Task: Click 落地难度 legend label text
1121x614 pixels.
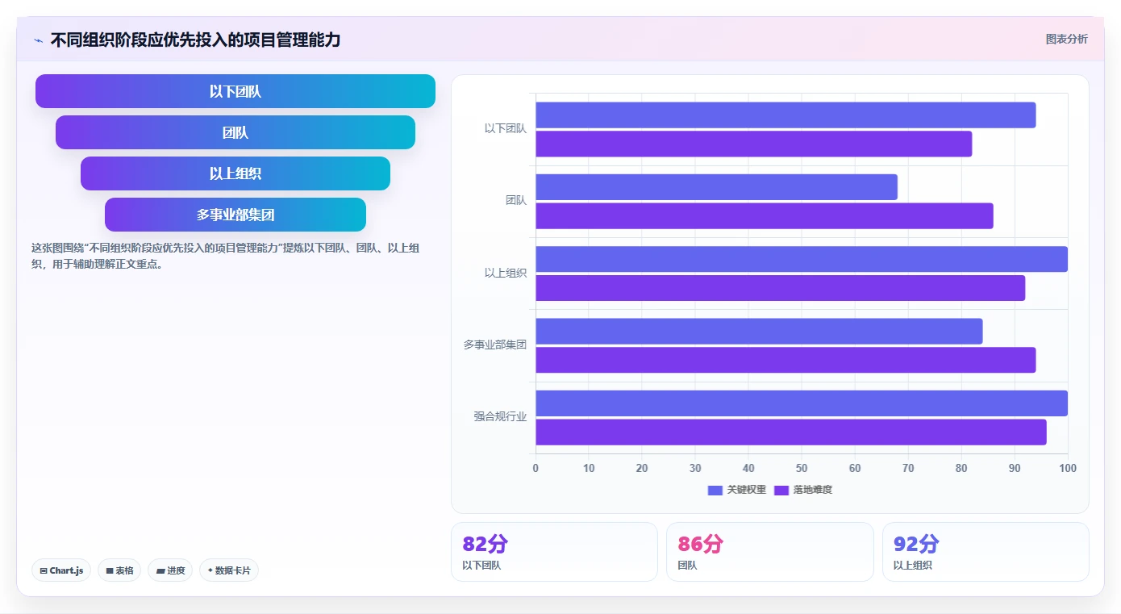Action: [x=813, y=490]
